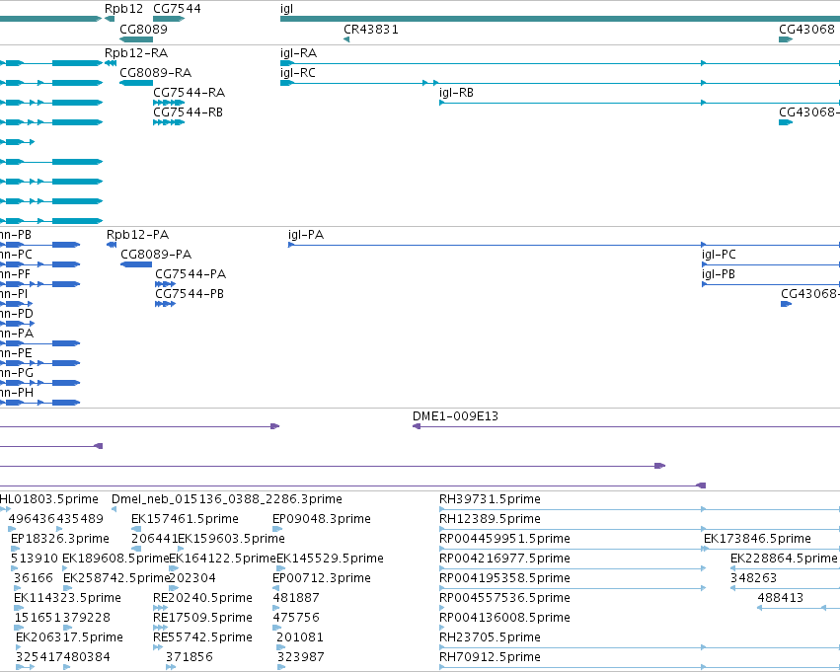Select the igl gene bar

[560, 19]
